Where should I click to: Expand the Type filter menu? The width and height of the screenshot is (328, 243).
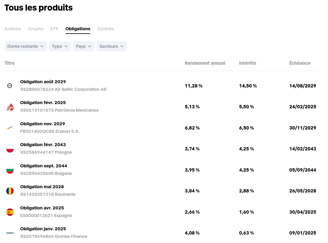pos(59,46)
